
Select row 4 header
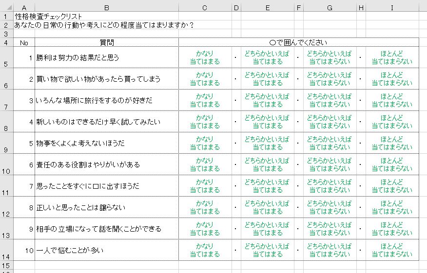[x=6, y=42]
